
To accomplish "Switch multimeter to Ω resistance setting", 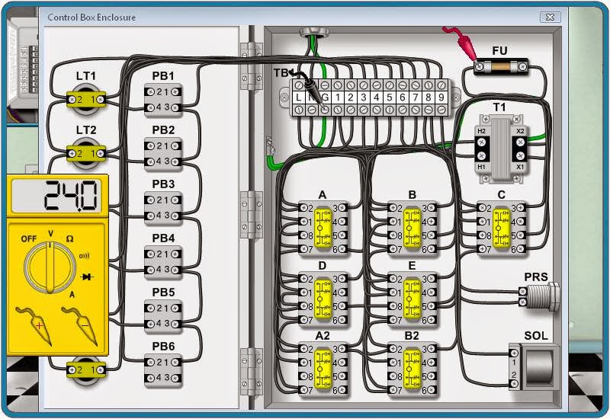I will [x=69, y=238].
